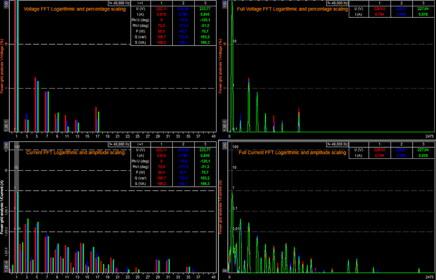Click the 'Voltage FFT Logarithmic and percentage scaling' title
This screenshot has height=280, width=436.
click(75, 9)
